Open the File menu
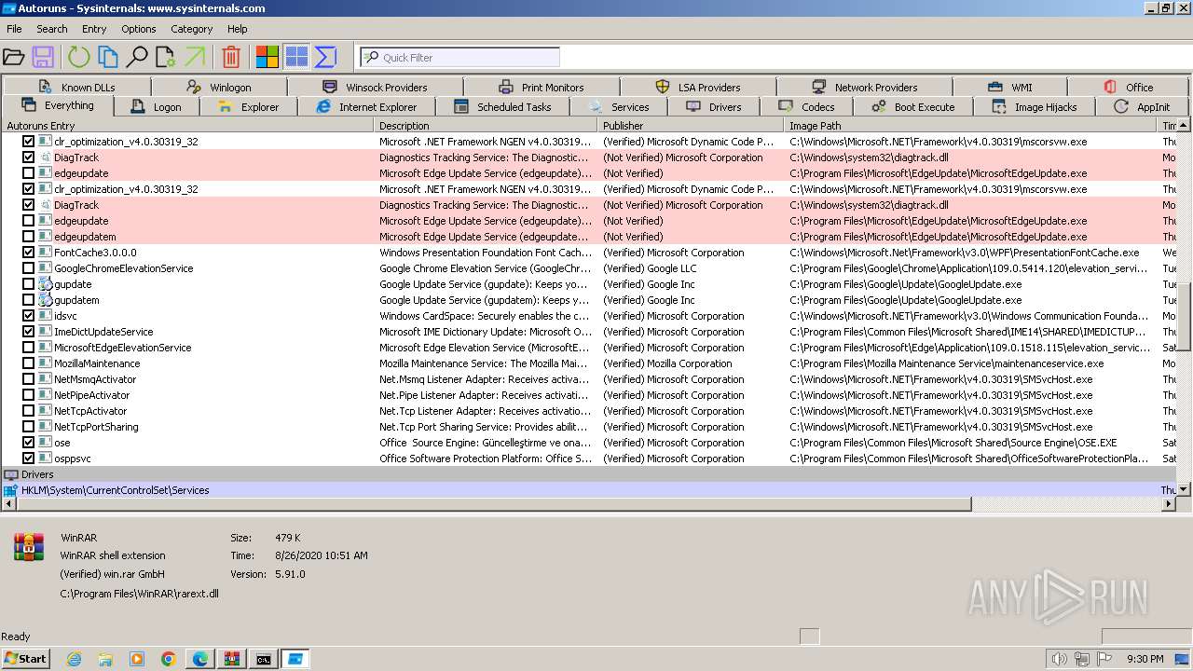Screen dimensions: 1193x671 pos(14,29)
